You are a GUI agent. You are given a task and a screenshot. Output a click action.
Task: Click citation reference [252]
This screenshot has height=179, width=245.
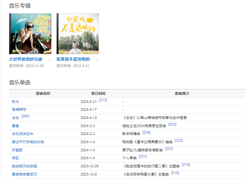click(172, 124)
